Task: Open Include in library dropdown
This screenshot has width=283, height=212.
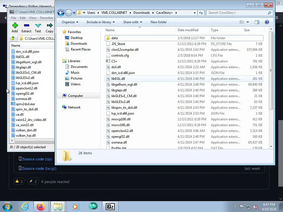Action: [x=101, y=22]
